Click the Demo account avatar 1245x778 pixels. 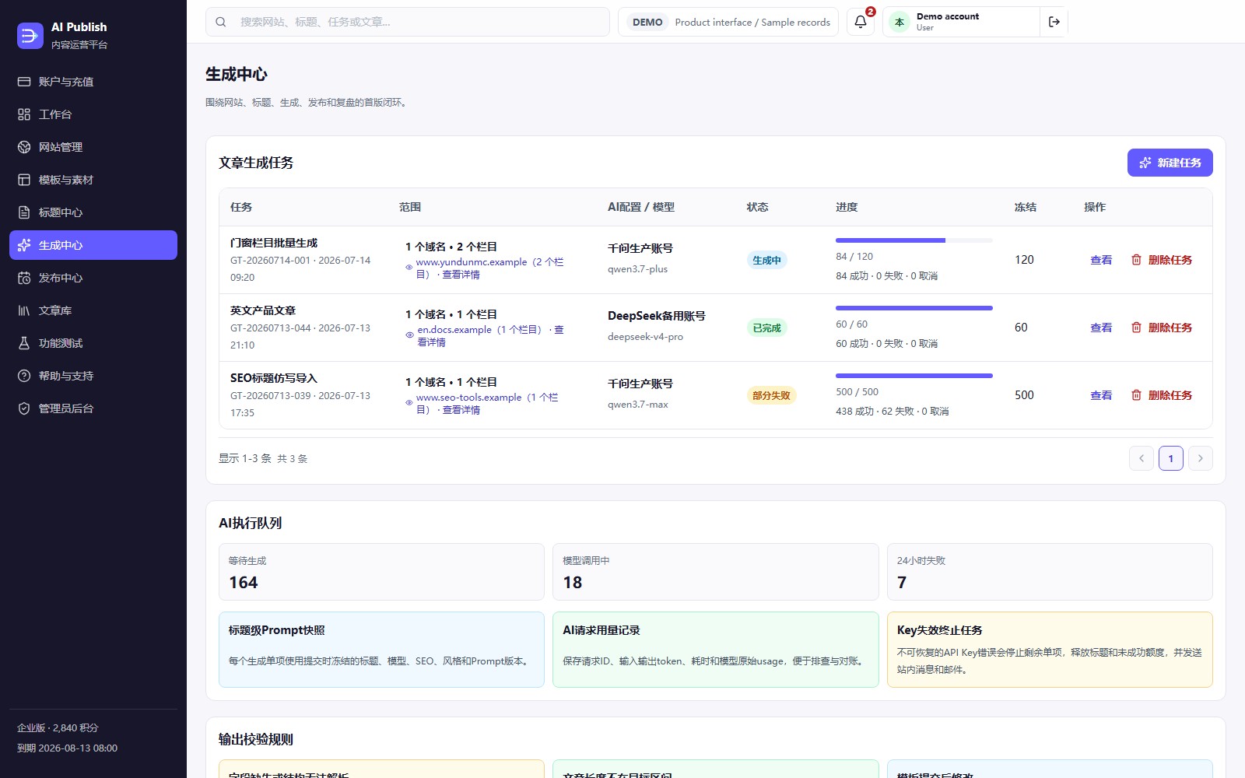coord(900,22)
